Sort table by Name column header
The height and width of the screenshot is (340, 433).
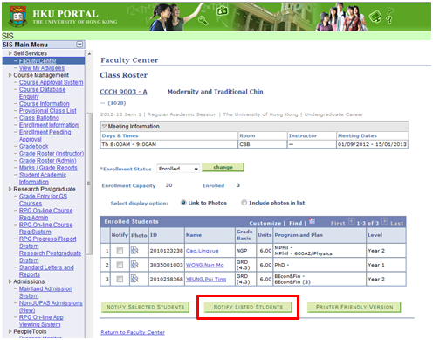(x=194, y=235)
